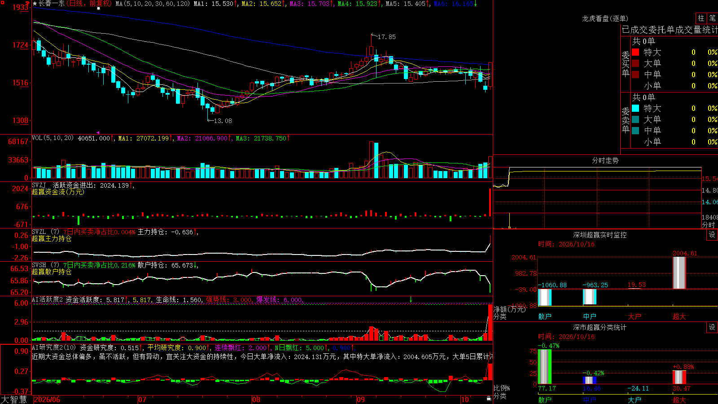Click the star icon before 长春一东
718x404 pixels.
(x=35, y=4)
